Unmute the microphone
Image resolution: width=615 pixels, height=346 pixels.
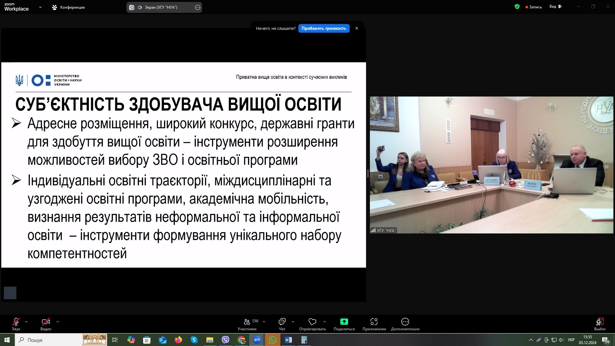click(16, 322)
